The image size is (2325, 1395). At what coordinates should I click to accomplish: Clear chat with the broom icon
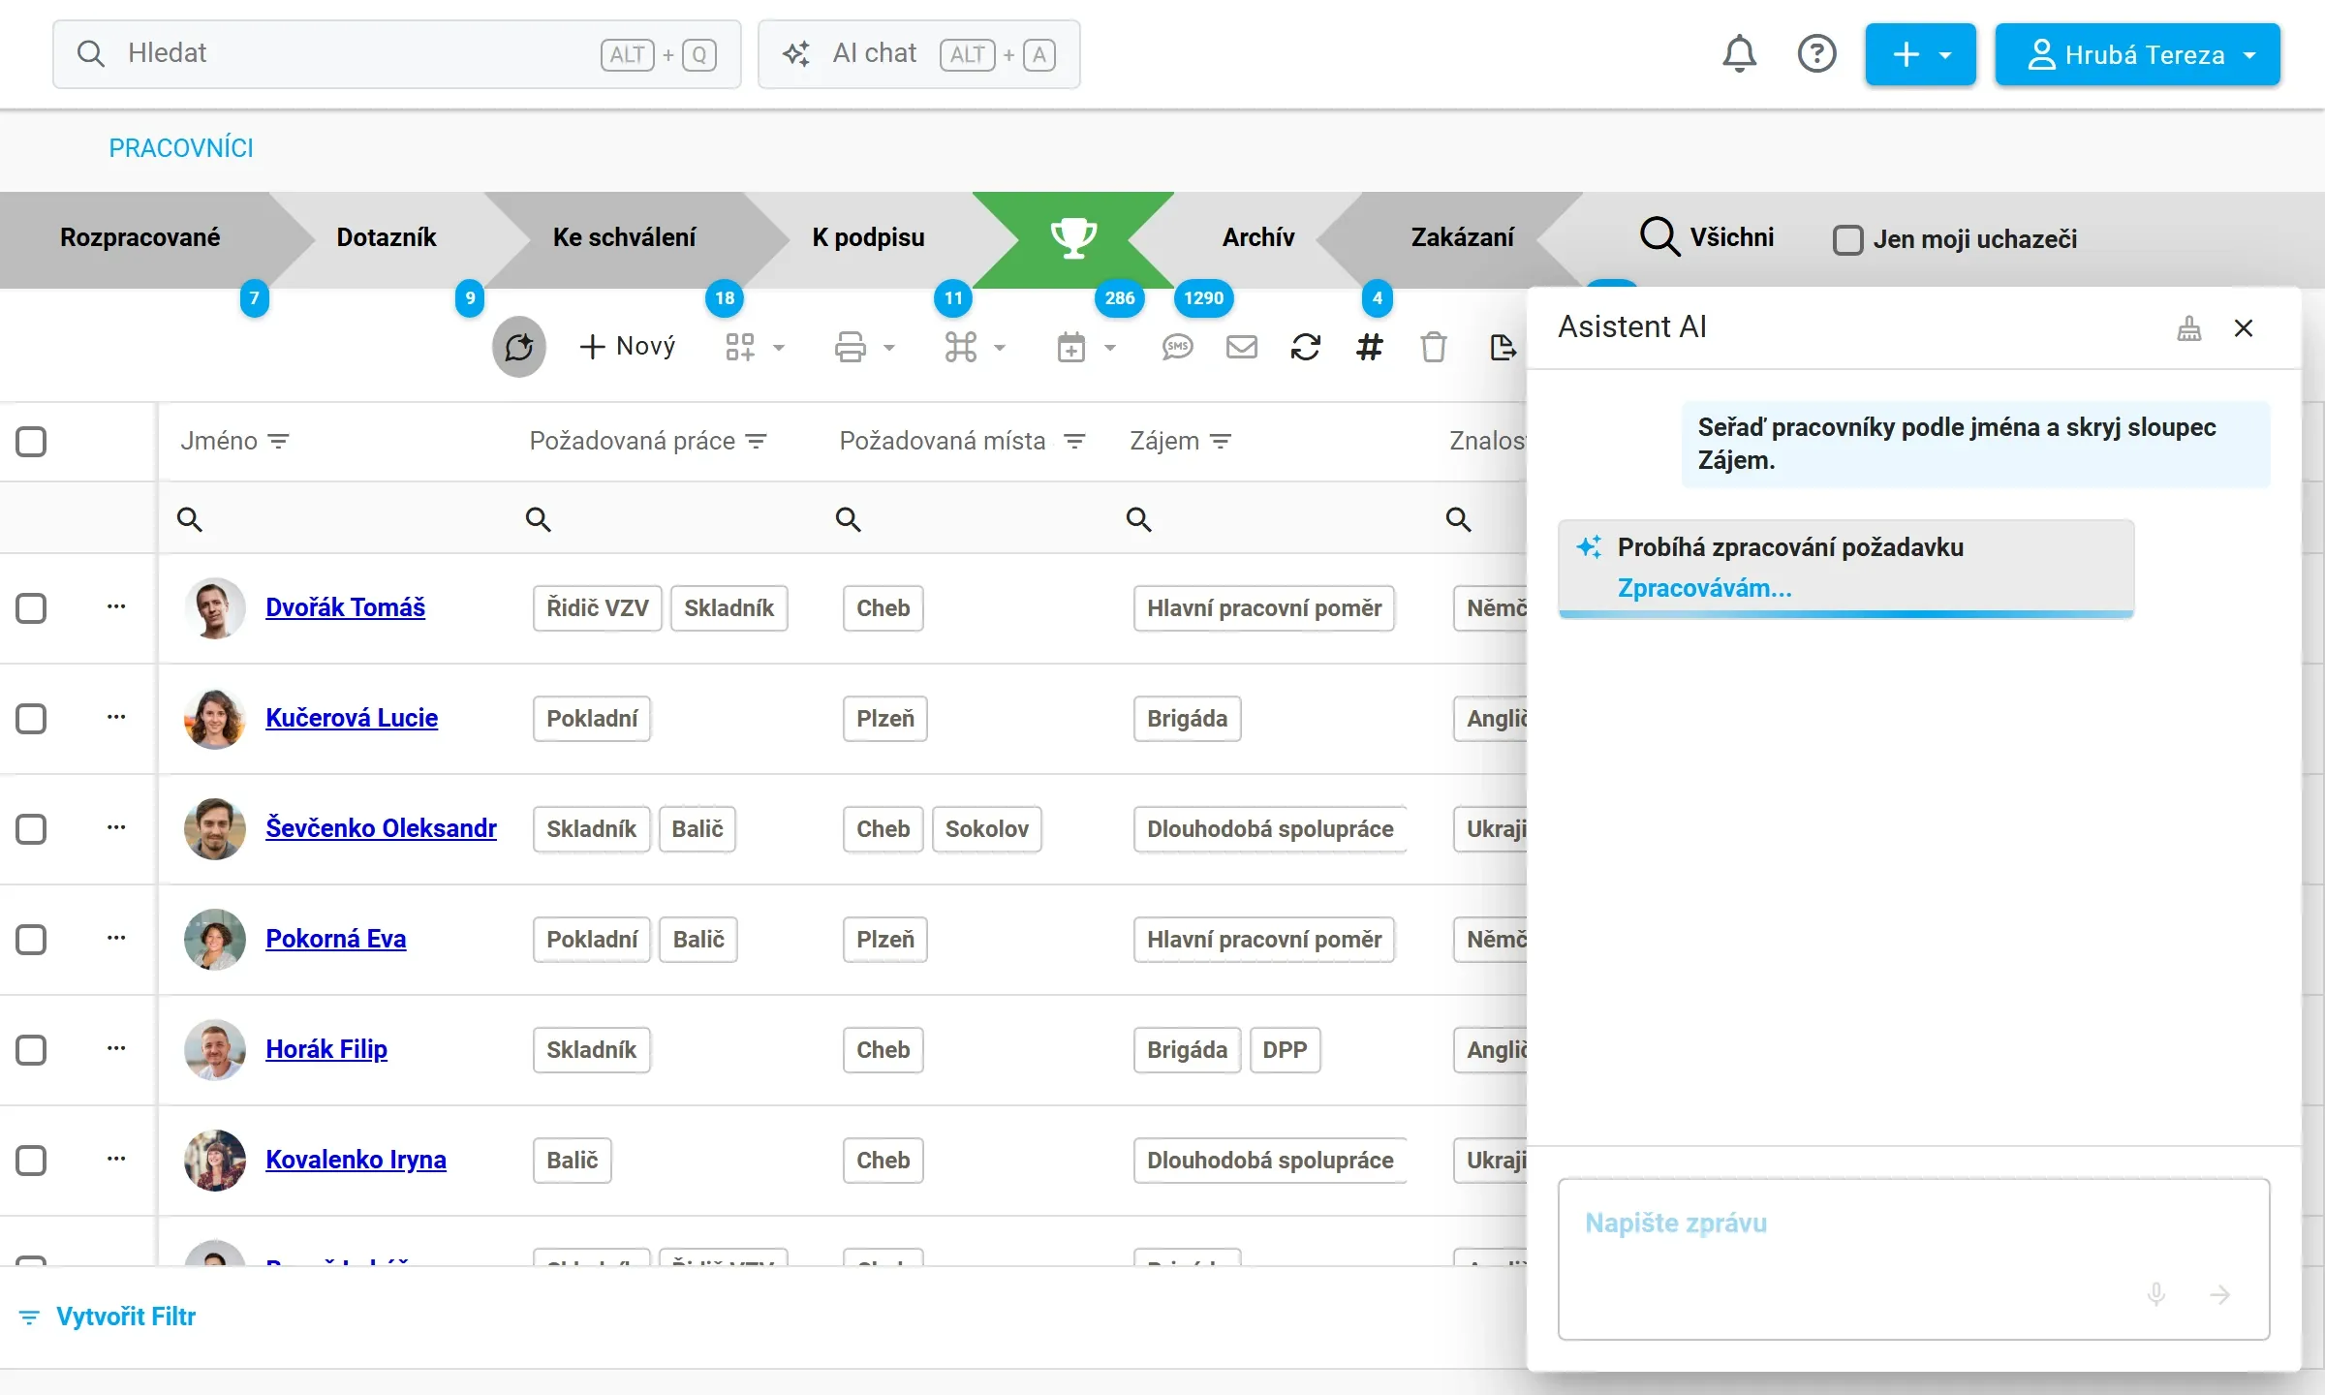[2189, 328]
